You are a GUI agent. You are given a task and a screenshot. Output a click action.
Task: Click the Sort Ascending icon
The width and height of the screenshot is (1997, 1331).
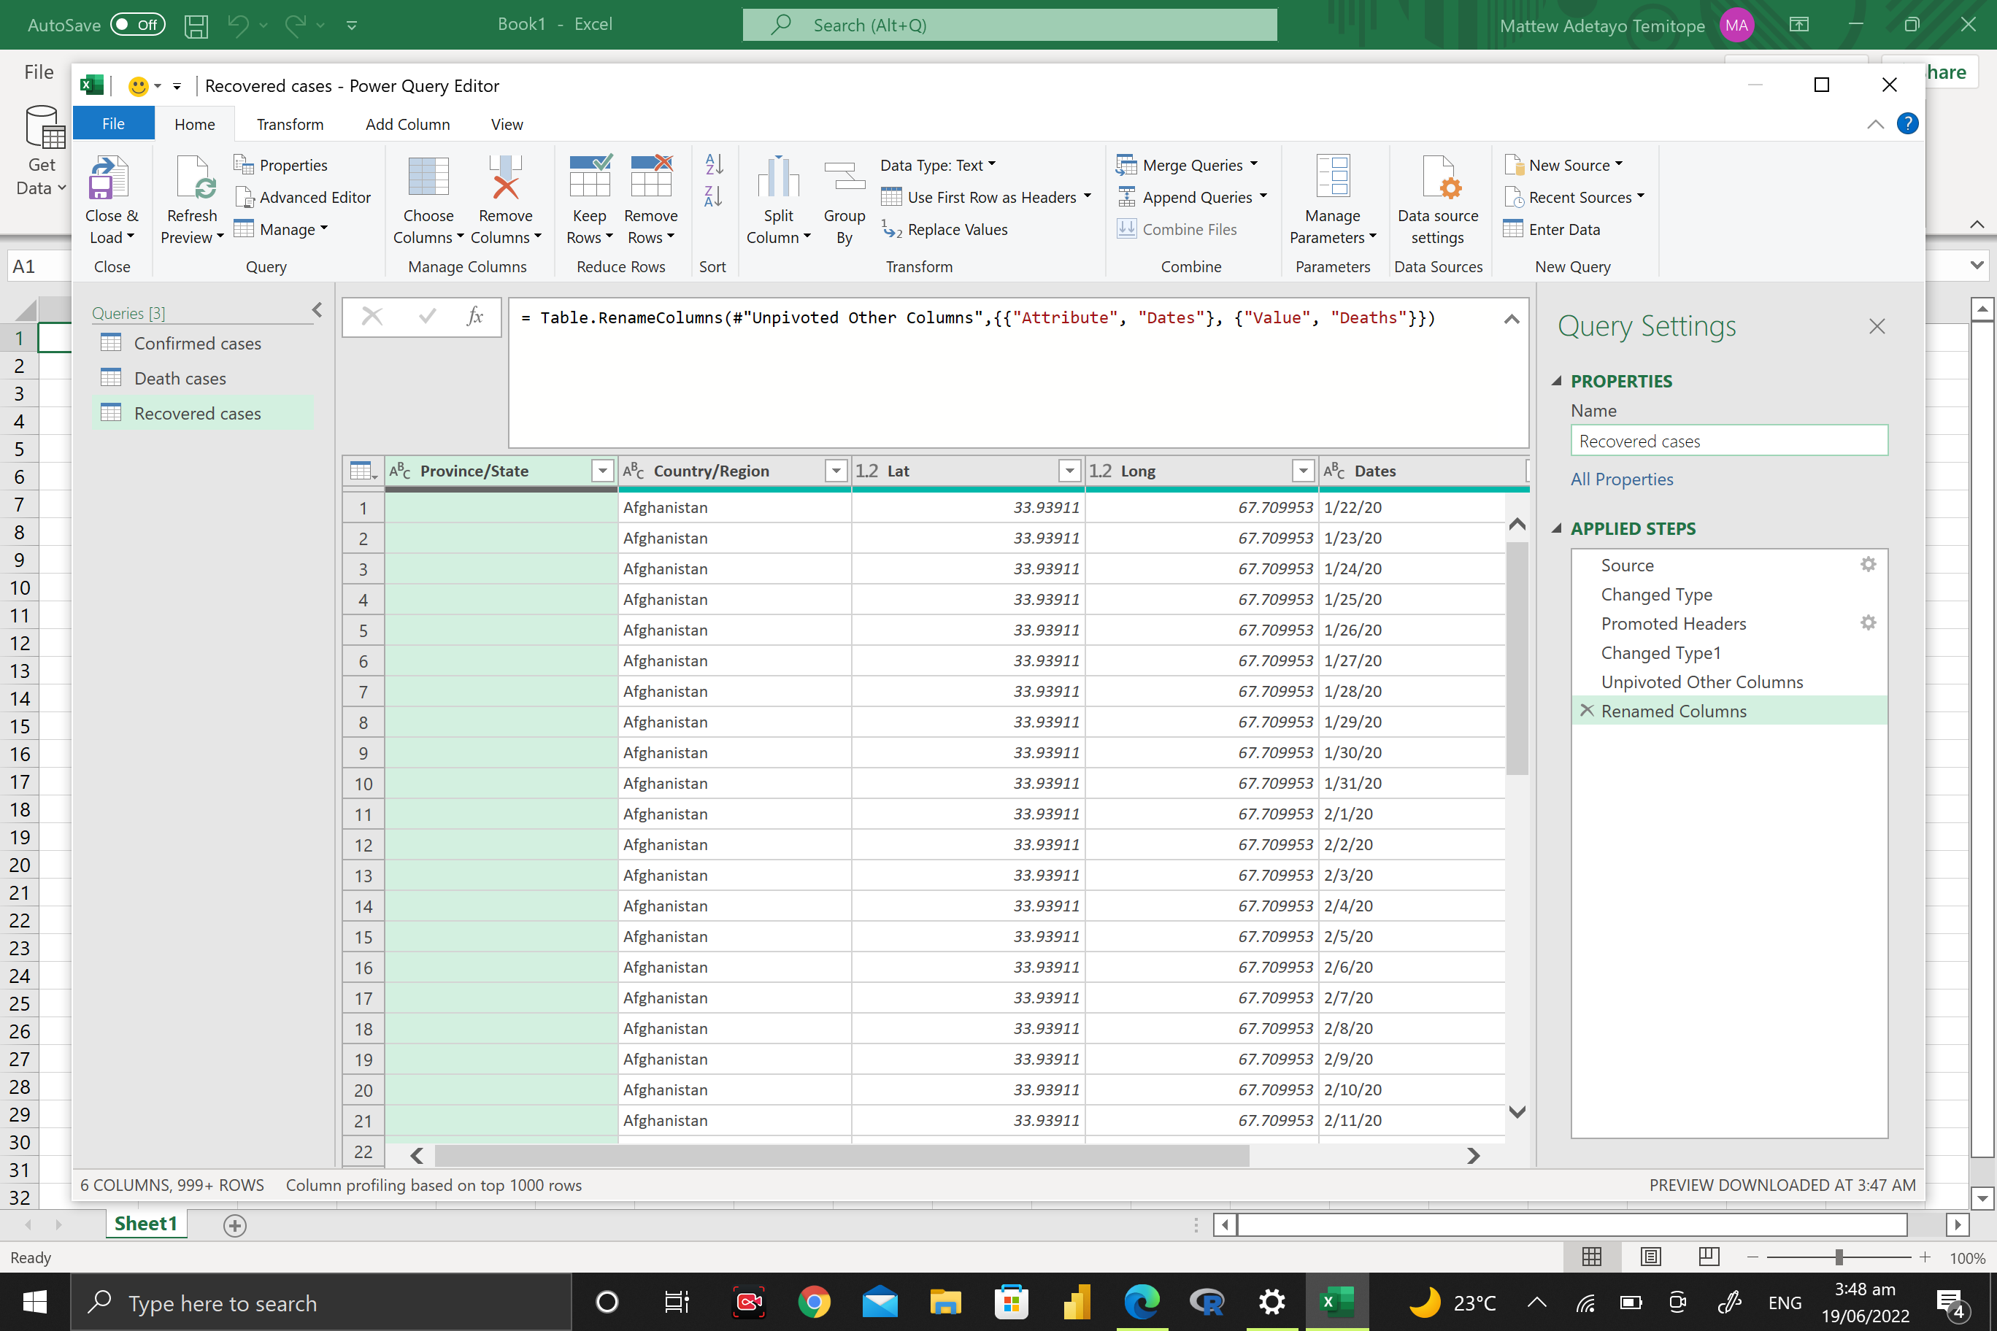pyautogui.click(x=713, y=164)
